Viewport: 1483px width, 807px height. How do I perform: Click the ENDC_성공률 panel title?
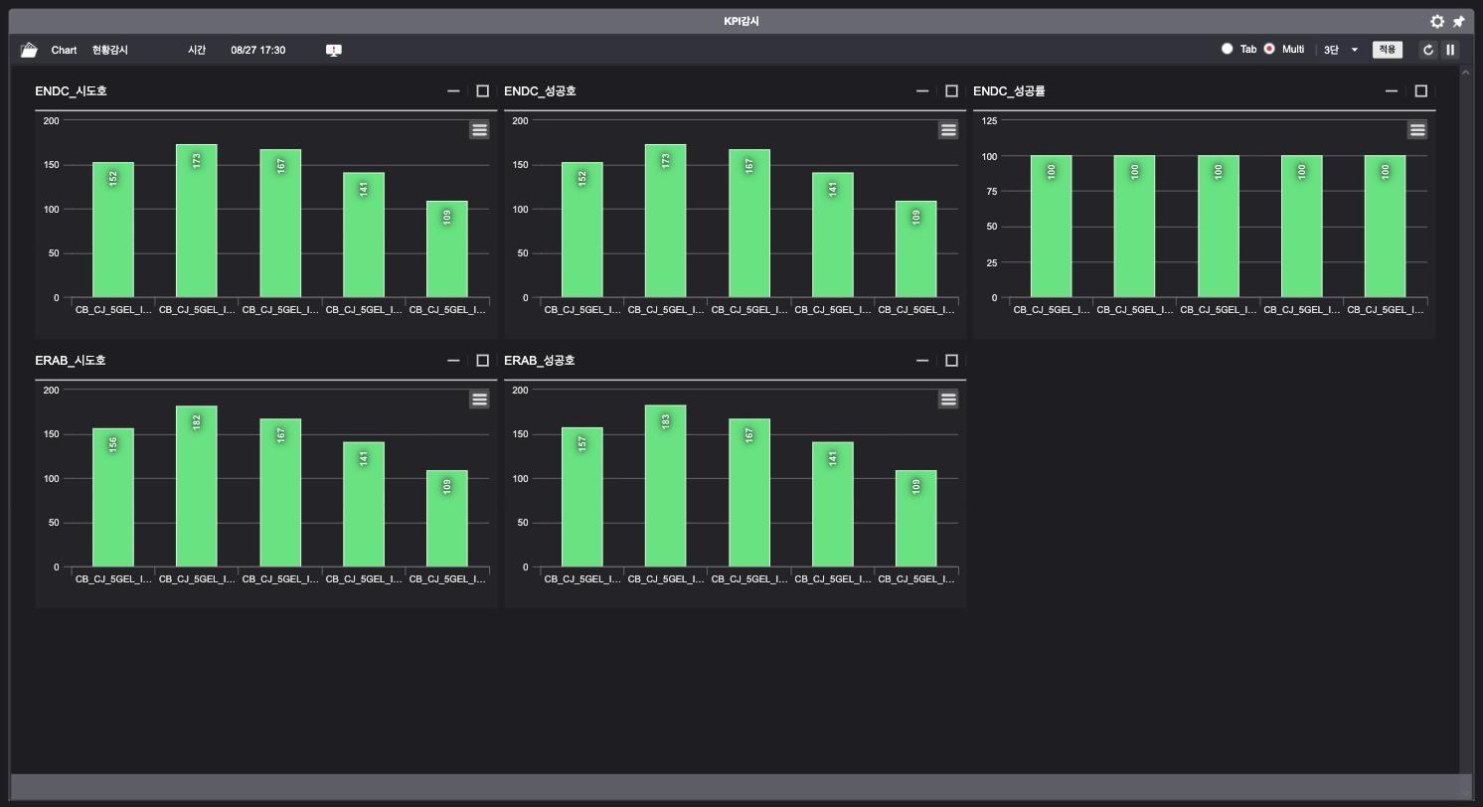pos(1009,91)
